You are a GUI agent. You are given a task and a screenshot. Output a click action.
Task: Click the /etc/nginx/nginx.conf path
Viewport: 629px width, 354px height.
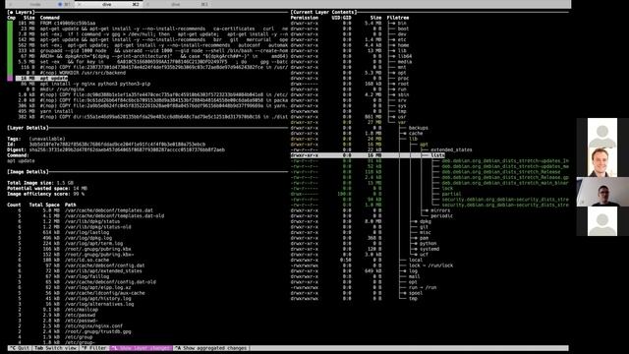pos(94,326)
